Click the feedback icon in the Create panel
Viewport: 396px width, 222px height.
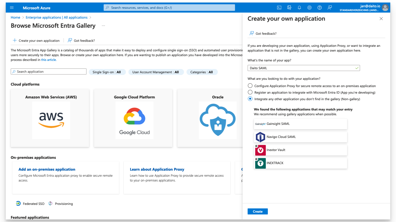pyautogui.click(x=252, y=33)
